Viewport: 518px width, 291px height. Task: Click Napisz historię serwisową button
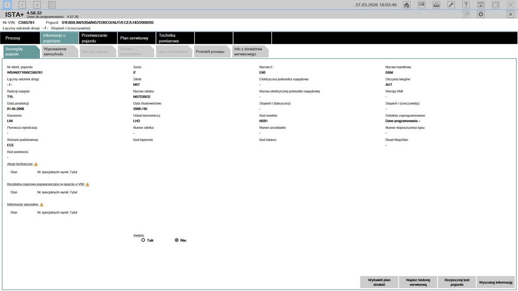point(418,282)
